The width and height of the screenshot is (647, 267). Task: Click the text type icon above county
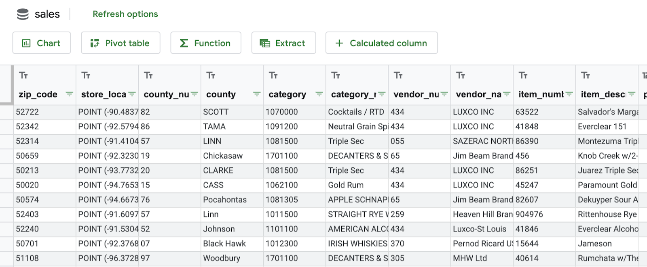pyautogui.click(x=211, y=75)
